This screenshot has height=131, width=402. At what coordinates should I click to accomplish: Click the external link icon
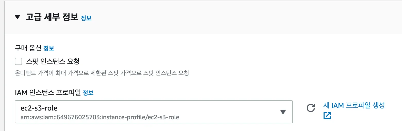pyautogui.click(x=327, y=116)
